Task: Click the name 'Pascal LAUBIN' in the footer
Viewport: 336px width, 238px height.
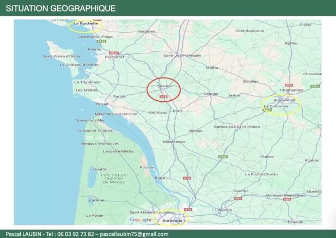Action: [23, 234]
